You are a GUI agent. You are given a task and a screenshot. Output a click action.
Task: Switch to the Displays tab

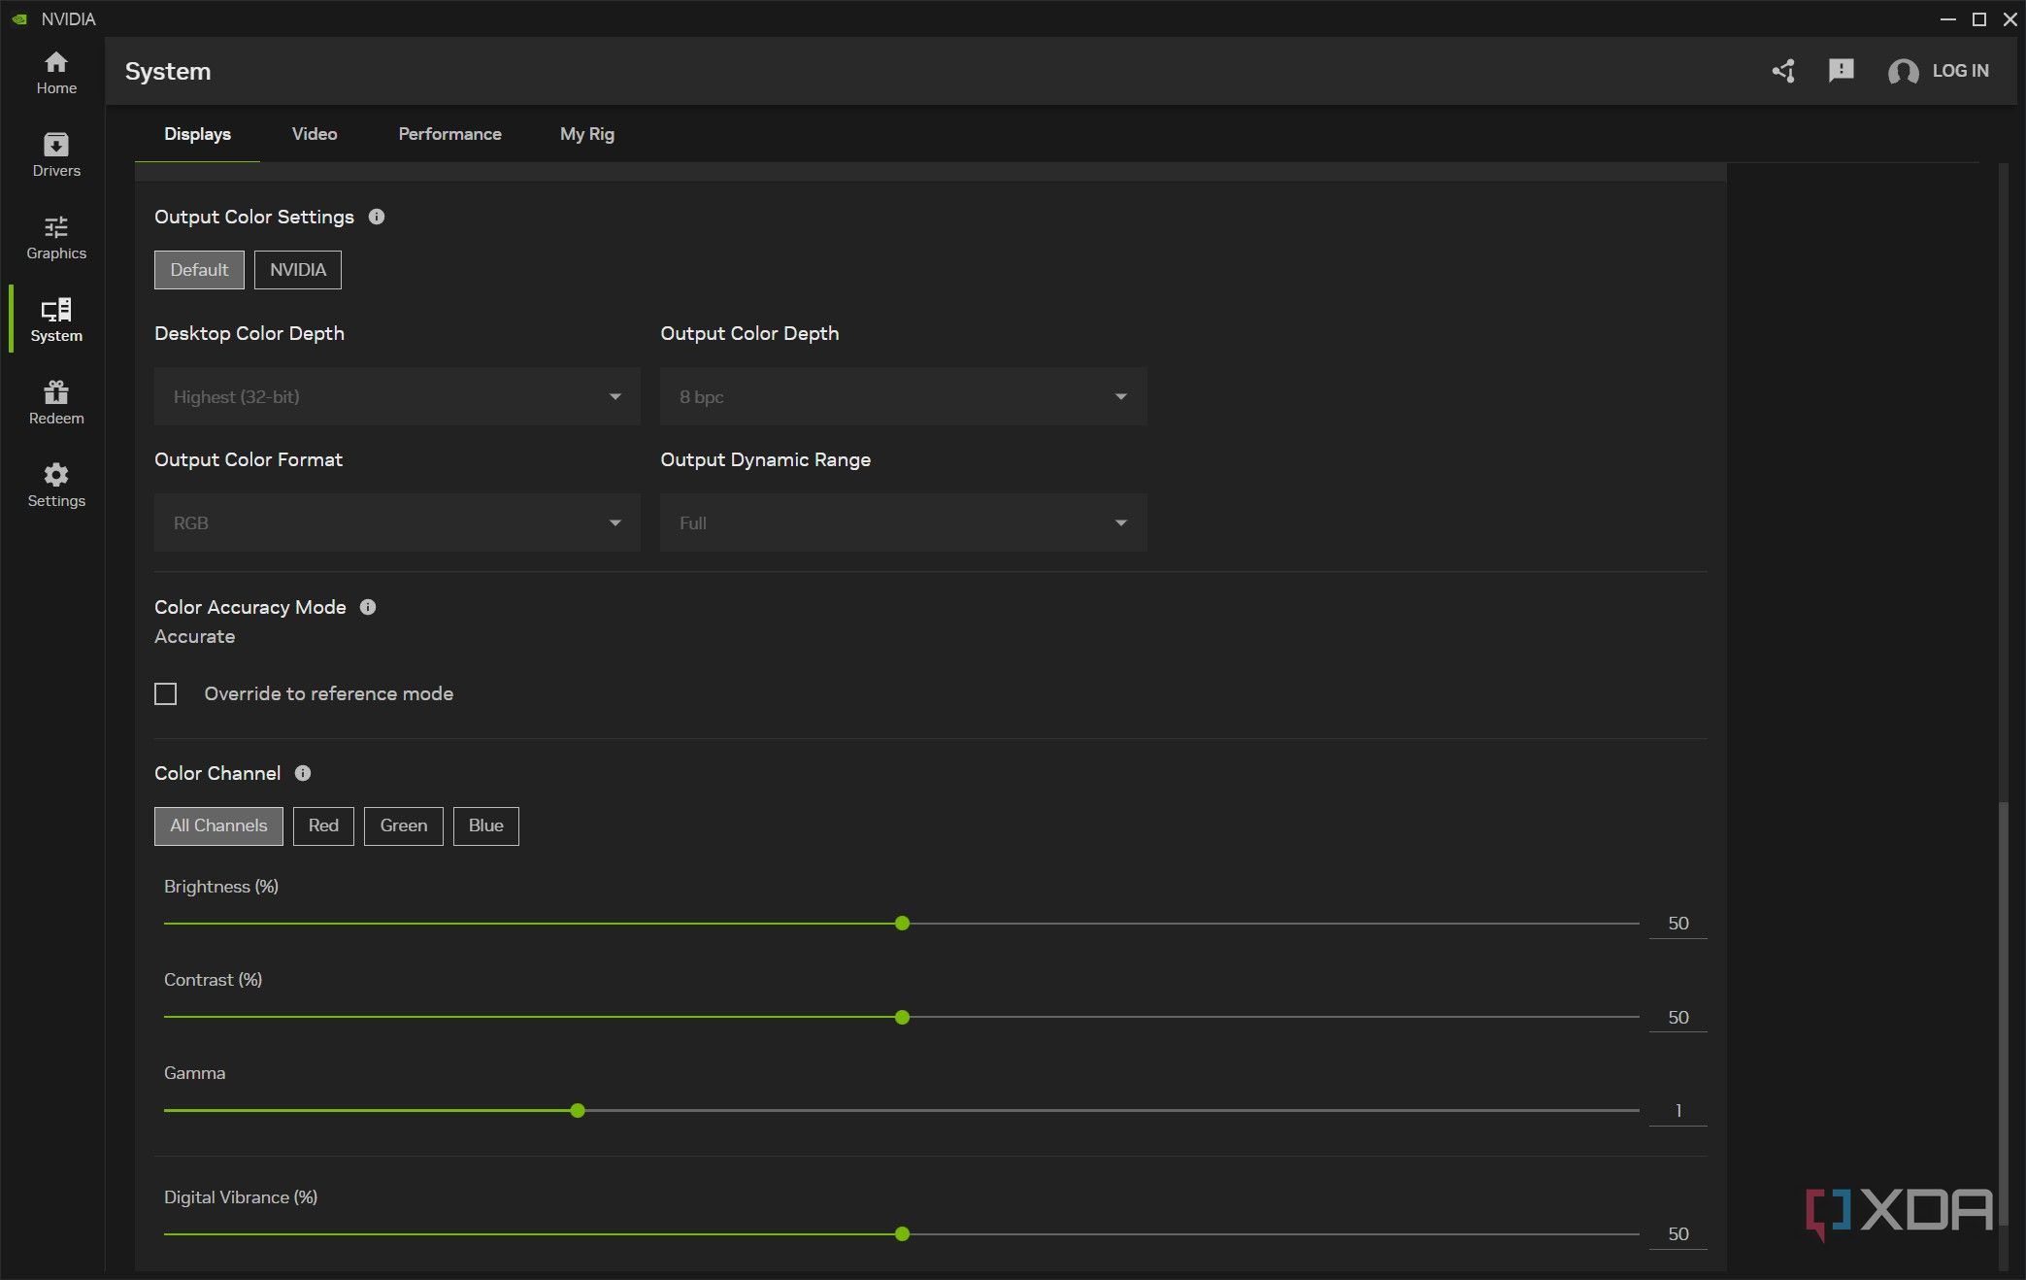[x=197, y=134]
